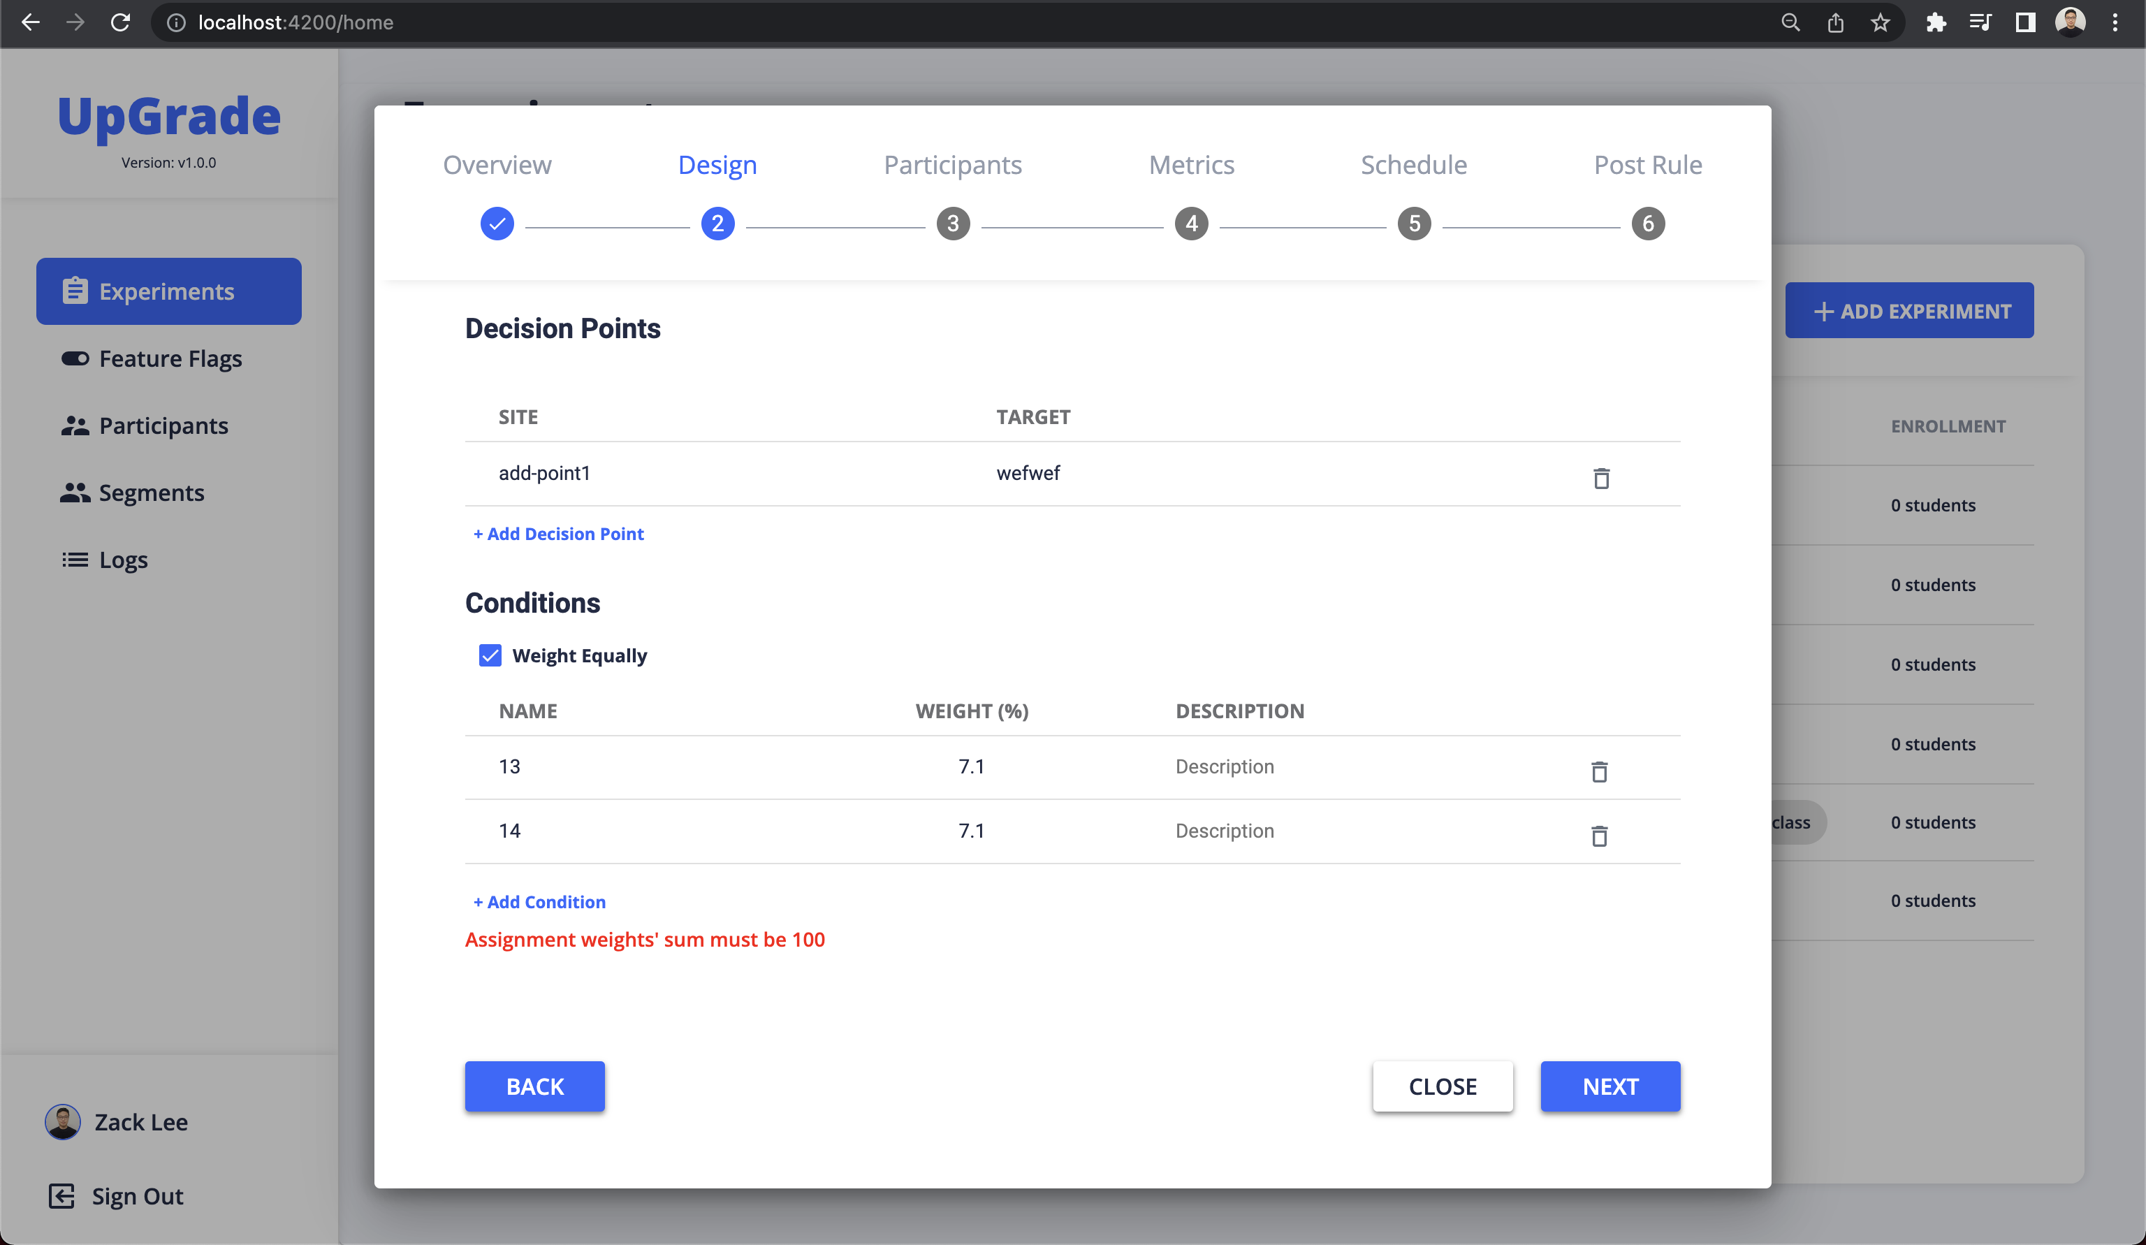Screen dimensions: 2146x1245
Task: Uncheck the Weight Equally checkbox
Action: click(x=490, y=655)
